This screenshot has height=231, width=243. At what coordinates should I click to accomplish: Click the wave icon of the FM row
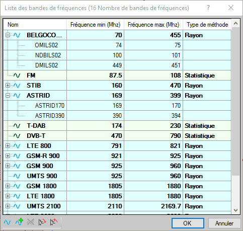click(17, 75)
